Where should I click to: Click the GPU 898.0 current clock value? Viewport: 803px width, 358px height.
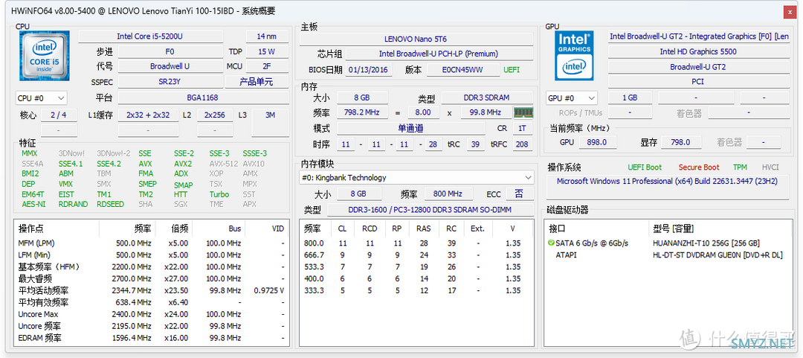(x=598, y=143)
